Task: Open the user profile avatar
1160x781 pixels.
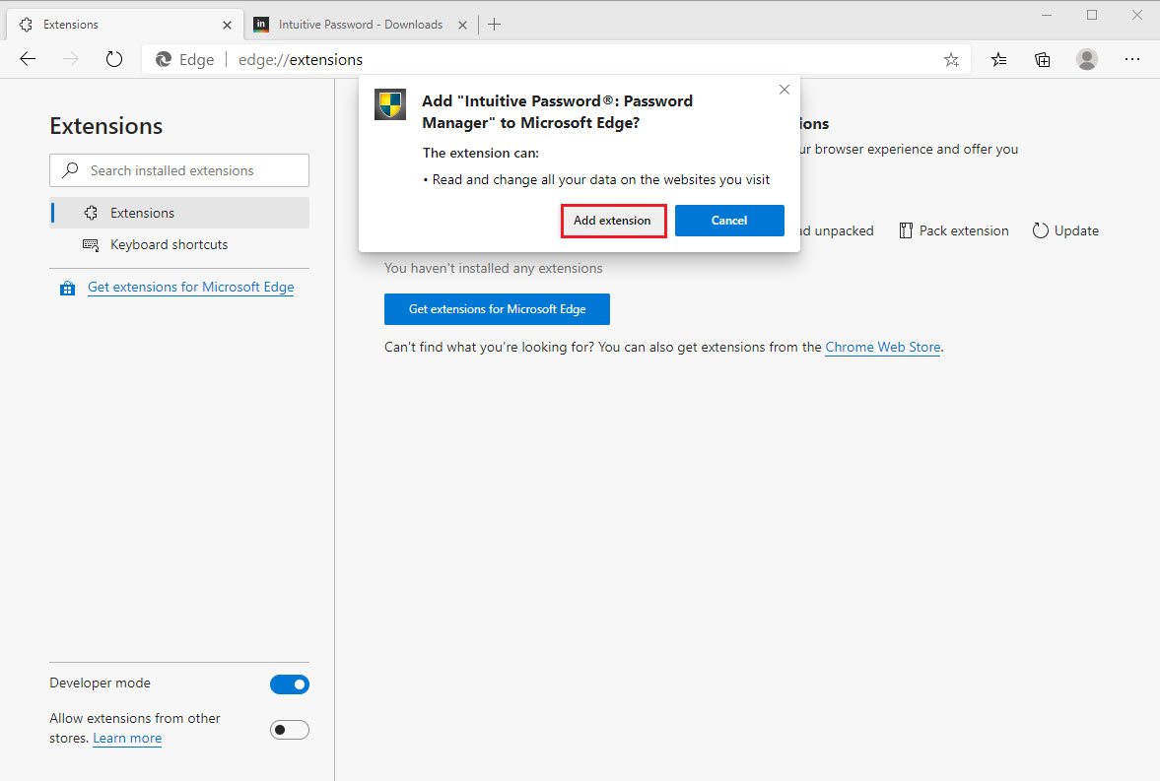Action: coord(1087,59)
